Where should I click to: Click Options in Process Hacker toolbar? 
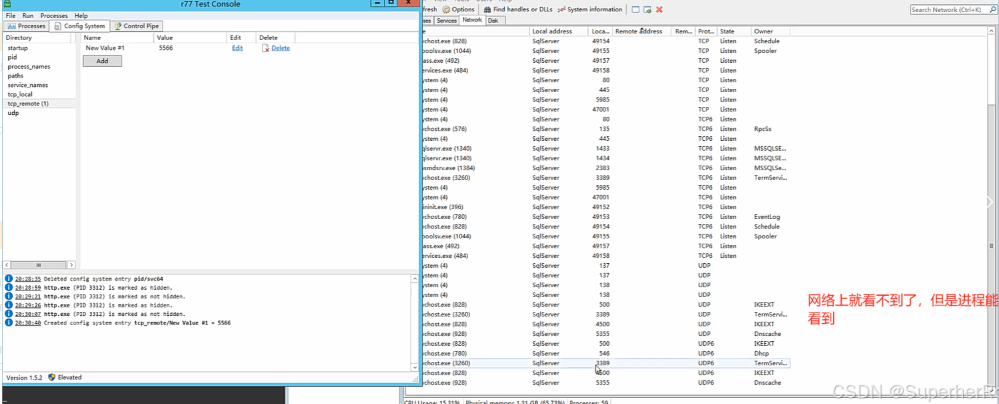459,9
